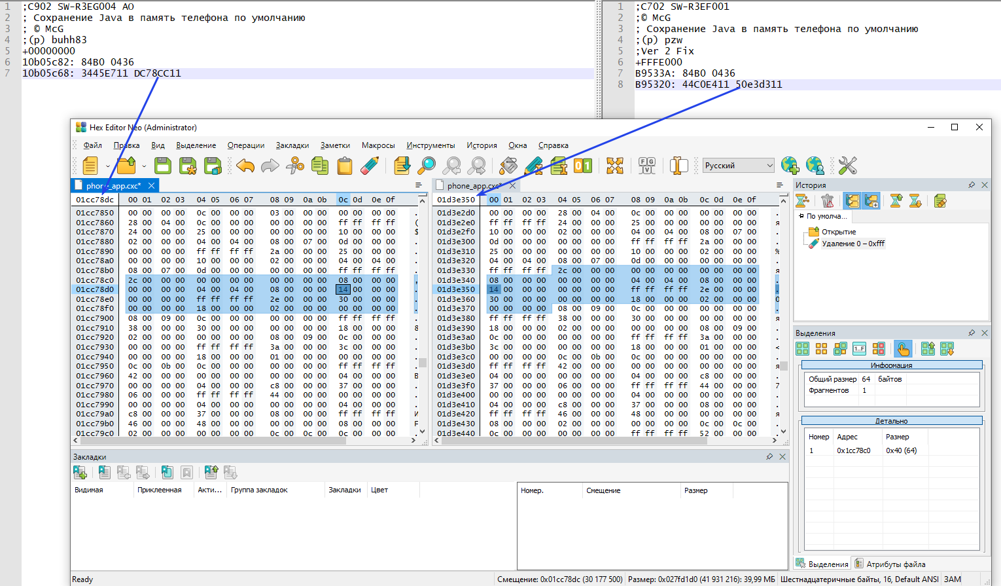Select the Удаление 0 – 0xfff history entry

(852, 244)
